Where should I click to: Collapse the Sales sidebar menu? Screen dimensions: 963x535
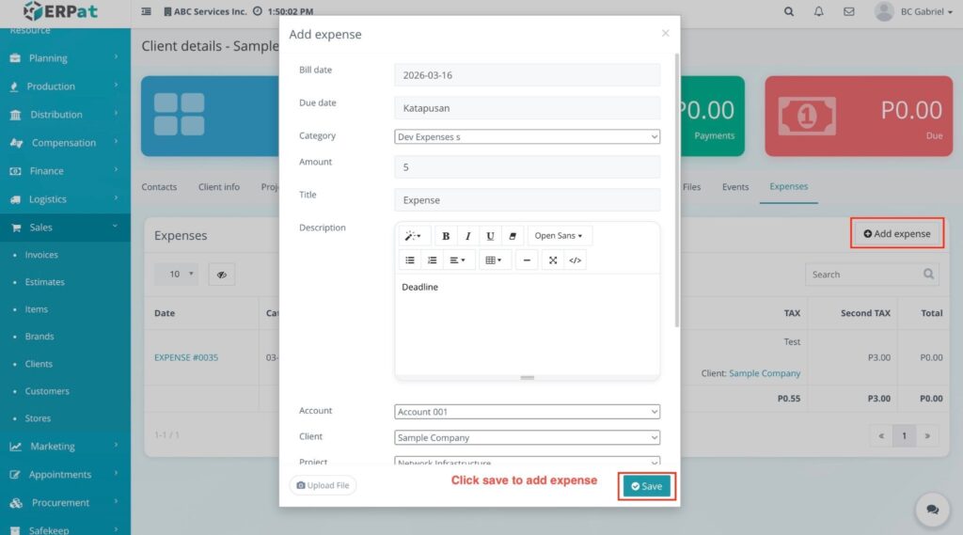(x=65, y=228)
